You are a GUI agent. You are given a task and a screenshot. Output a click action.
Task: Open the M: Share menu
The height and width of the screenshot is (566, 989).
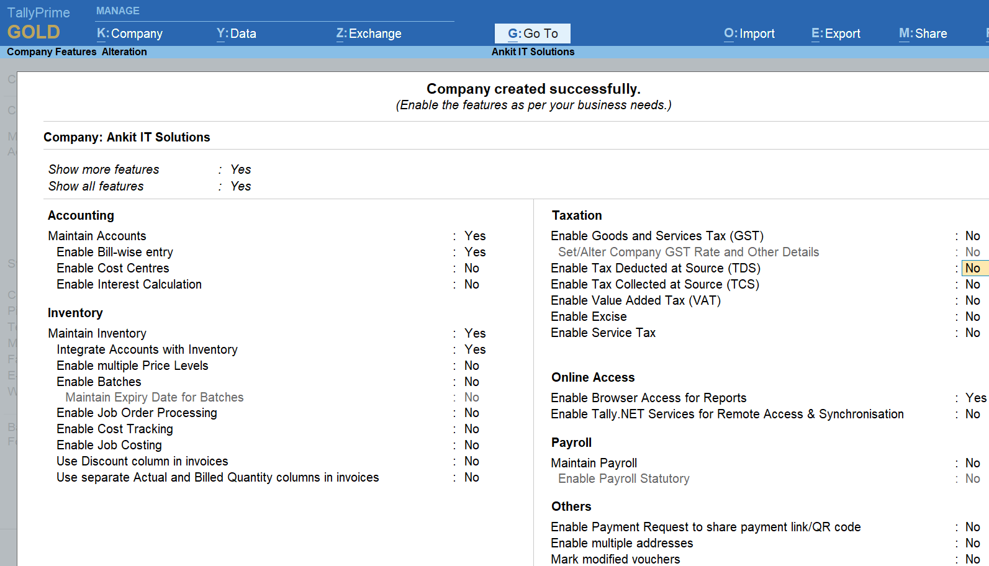(x=923, y=34)
